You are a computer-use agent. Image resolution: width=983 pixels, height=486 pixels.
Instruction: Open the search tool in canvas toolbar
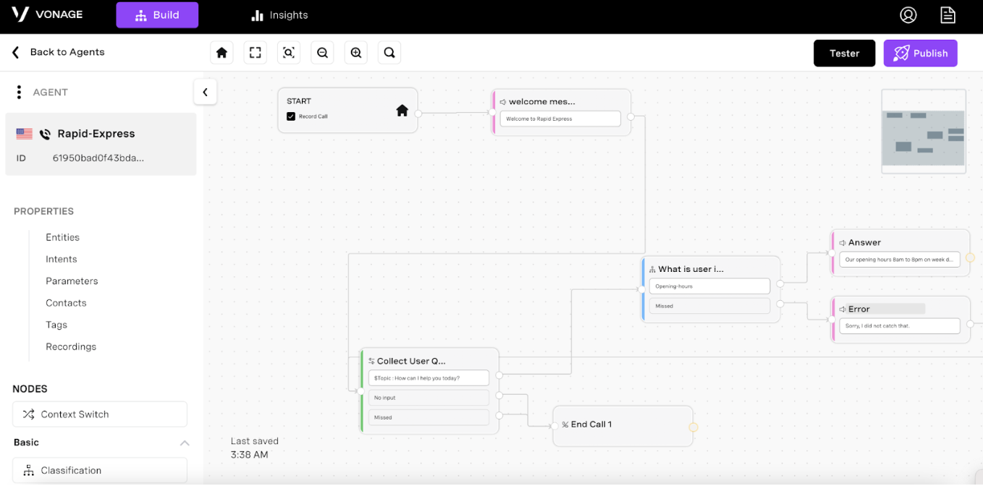pyautogui.click(x=389, y=53)
